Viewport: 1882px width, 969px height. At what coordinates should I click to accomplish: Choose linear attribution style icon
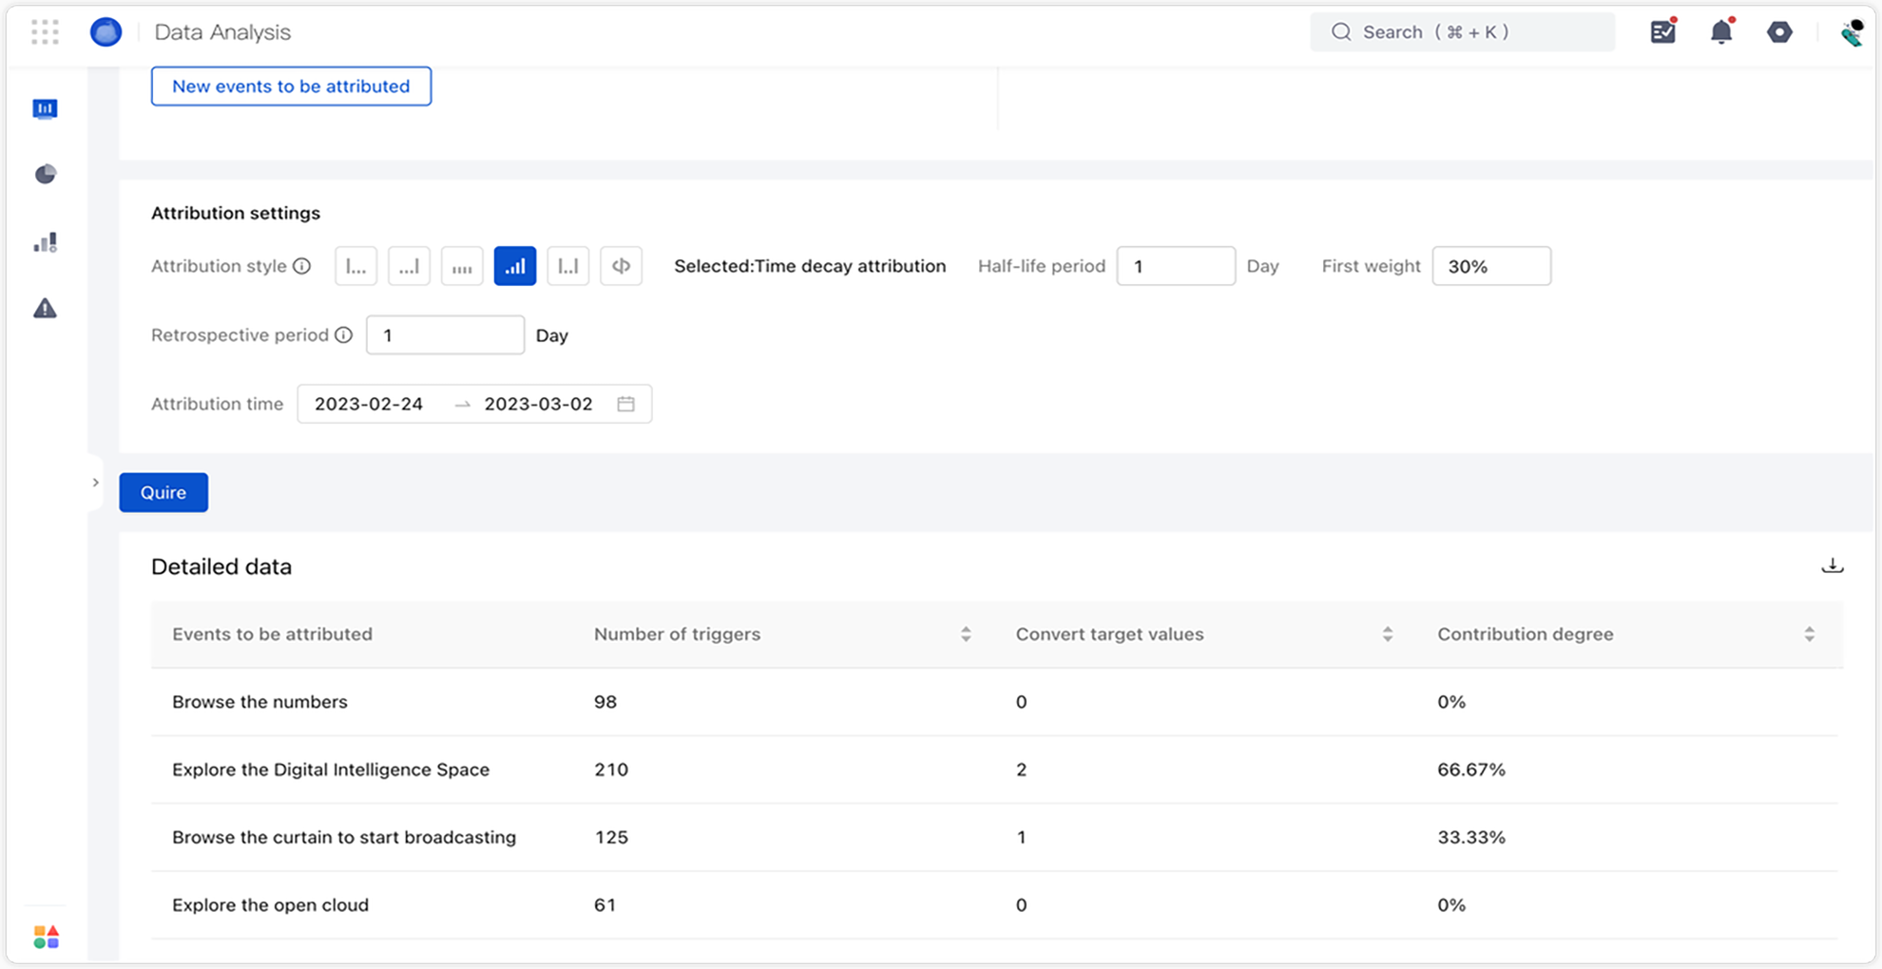click(x=462, y=266)
